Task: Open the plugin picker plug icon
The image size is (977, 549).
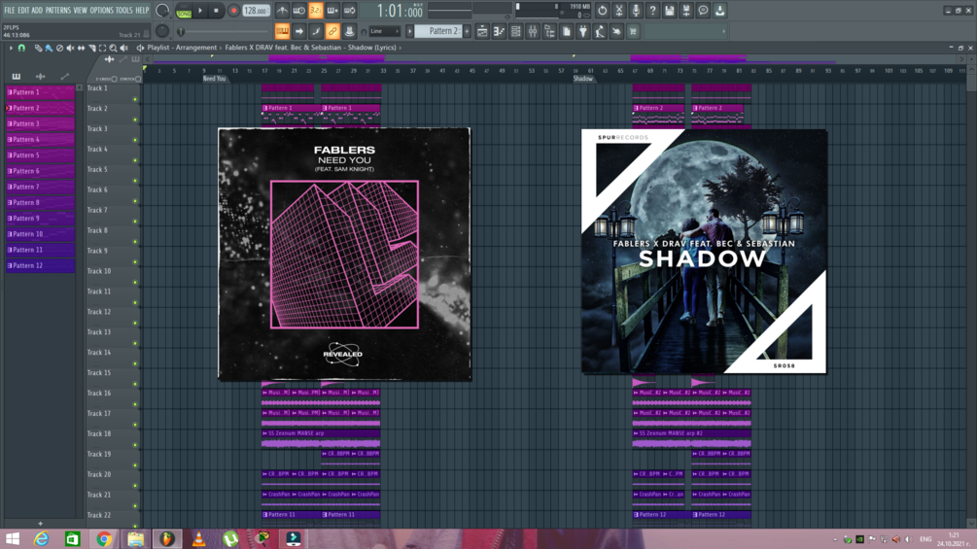Action: [x=583, y=32]
